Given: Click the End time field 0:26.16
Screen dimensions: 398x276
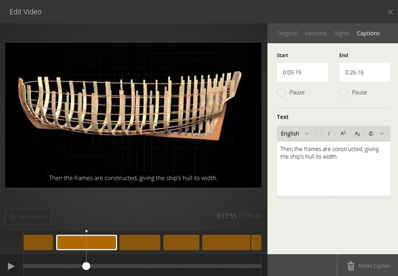Looking at the screenshot, I should pos(365,72).
